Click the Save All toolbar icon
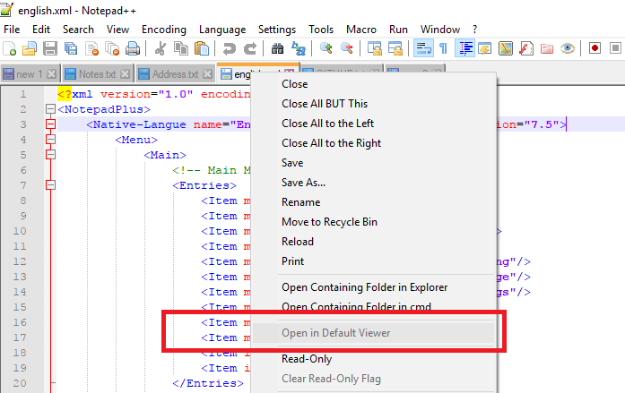Viewport: 625px width, 393px height. click(x=71, y=48)
